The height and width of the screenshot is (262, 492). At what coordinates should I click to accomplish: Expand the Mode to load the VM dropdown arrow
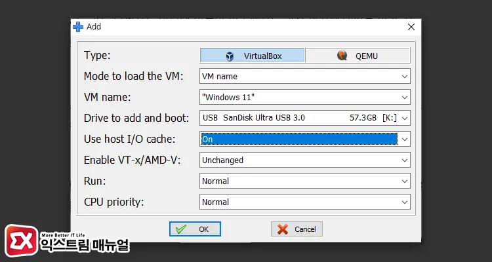coord(404,76)
